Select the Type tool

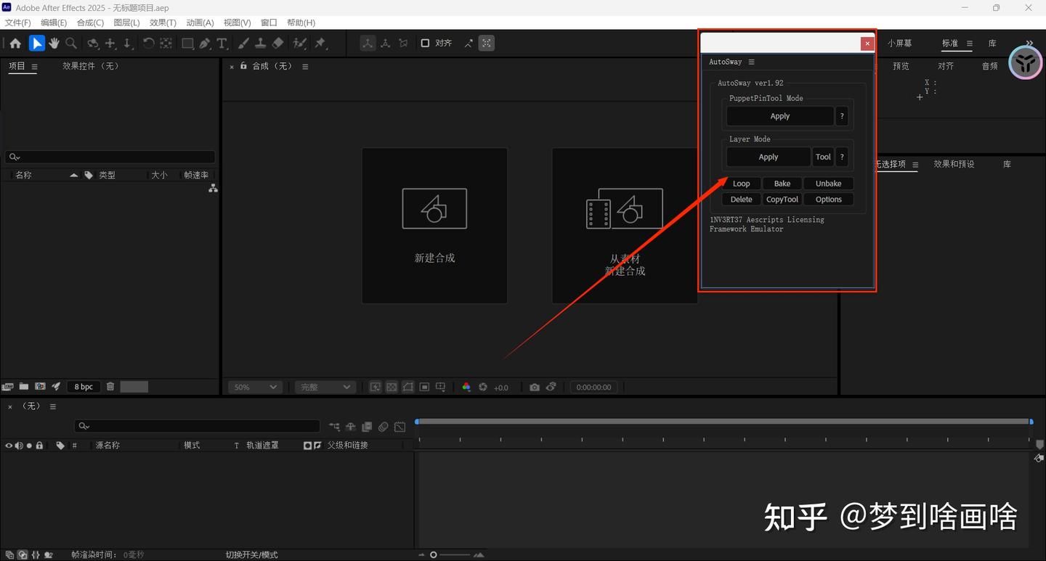(x=222, y=44)
